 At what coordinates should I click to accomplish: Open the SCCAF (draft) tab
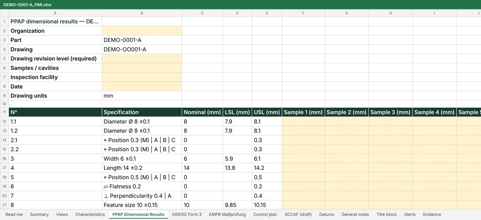click(x=298, y=214)
